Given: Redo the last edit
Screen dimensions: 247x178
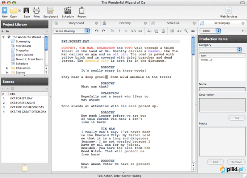Looking at the screenshot, I should [103, 31].
